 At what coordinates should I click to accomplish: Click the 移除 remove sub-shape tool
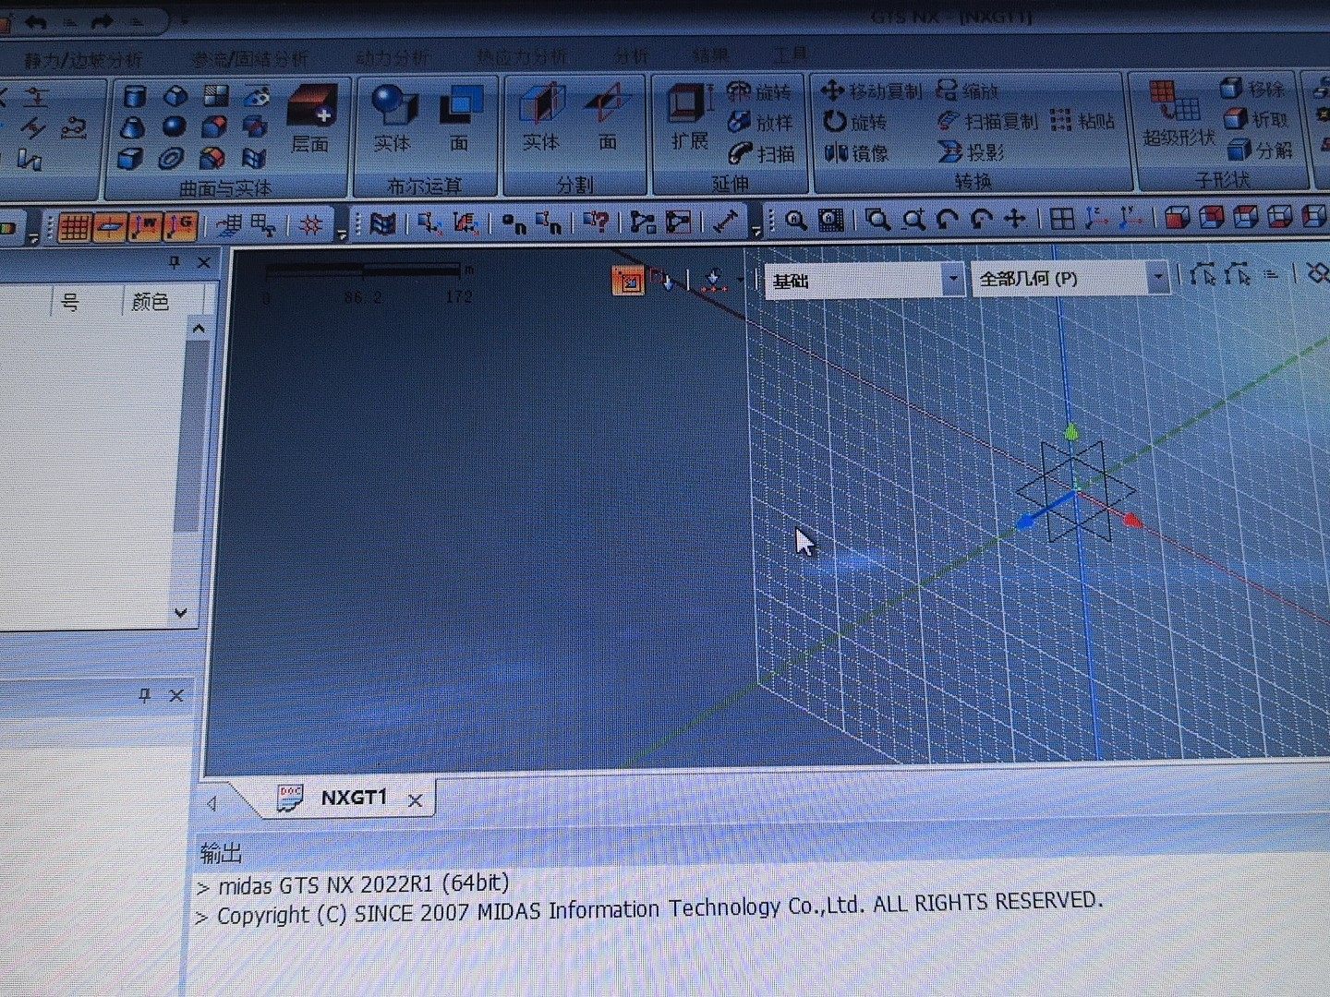coord(1252,89)
